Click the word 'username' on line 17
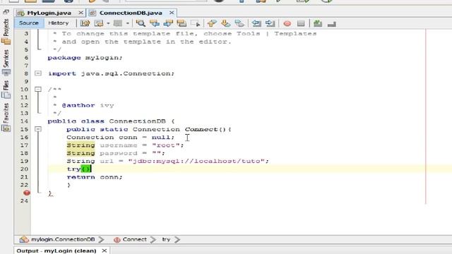This screenshot has width=452, height=254. [x=119, y=145]
